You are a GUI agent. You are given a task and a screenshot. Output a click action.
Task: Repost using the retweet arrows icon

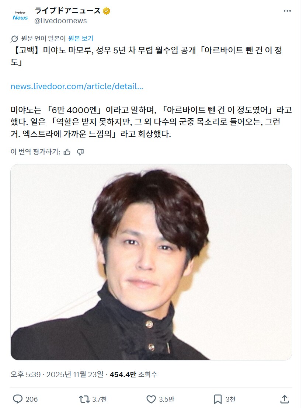[x=84, y=399]
